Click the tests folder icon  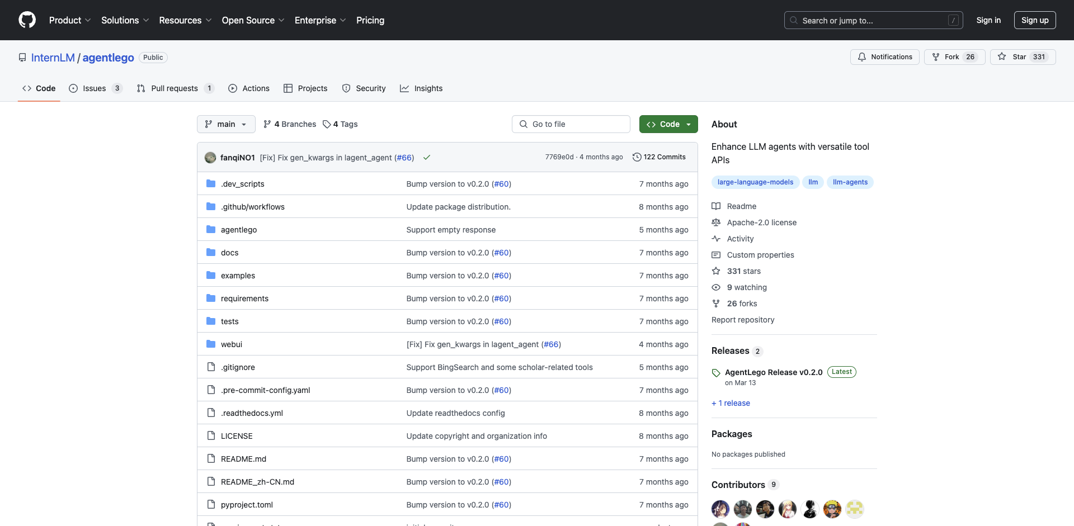(x=211, y=321)
